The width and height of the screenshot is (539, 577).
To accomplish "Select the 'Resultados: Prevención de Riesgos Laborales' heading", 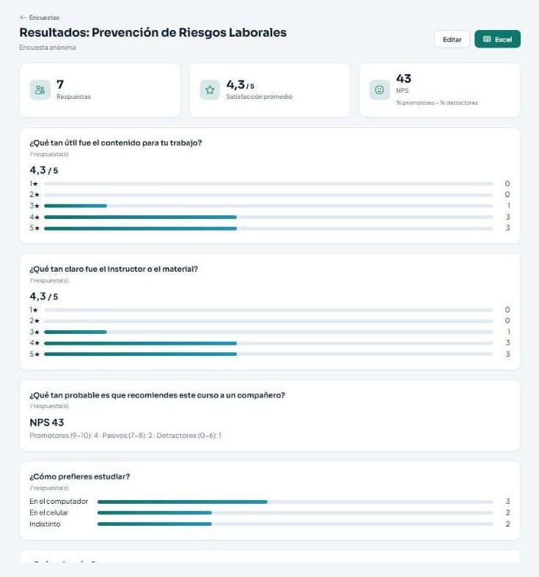I will (153, 32).
